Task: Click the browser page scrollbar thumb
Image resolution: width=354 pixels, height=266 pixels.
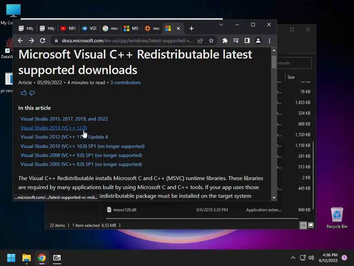Action: point(274,61)
